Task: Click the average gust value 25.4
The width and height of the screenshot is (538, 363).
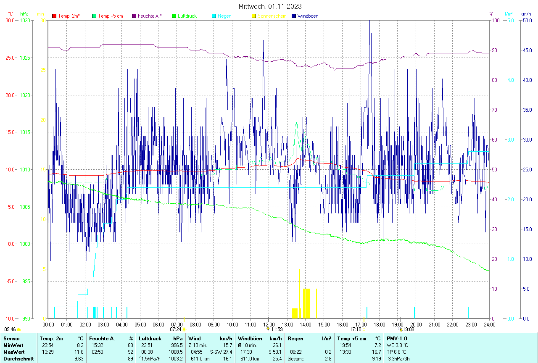Action: click(x=277, y=359)
